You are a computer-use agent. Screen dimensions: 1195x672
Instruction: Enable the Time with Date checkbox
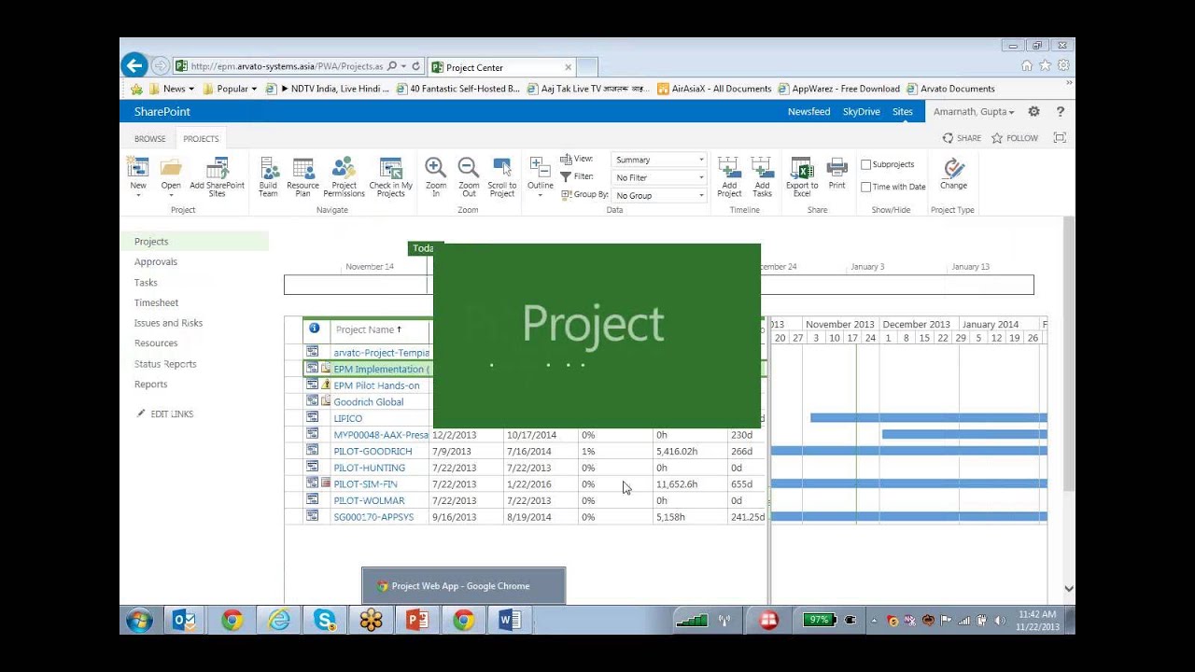(865, 187)
